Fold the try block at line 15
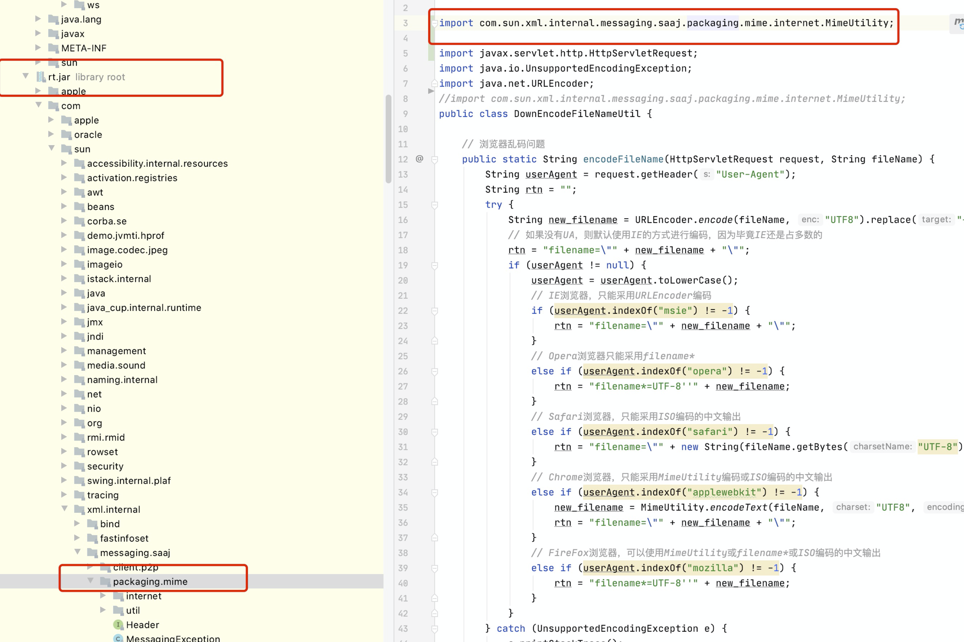This screenshot has height=642, width=964. point(435,205)
